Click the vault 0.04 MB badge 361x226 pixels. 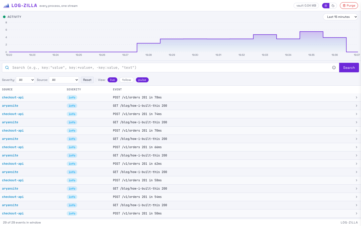click(x=306, y=6)
